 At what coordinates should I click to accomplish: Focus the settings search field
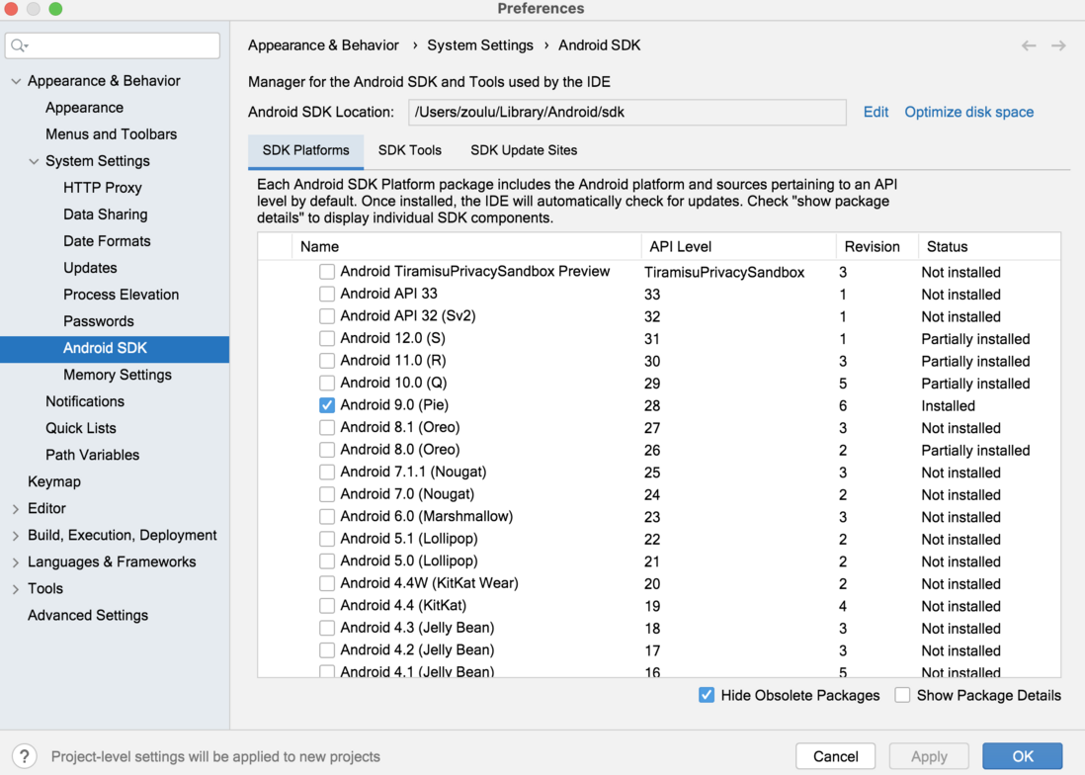pyautogui.click(x=112, y=45)
